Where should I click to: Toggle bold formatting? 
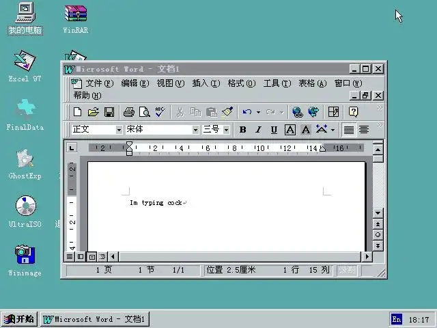(x=243, y=130)
